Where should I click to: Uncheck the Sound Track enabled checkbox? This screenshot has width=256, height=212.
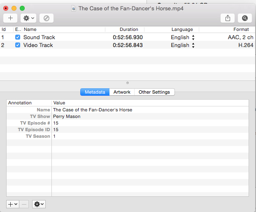coord(18,37)
